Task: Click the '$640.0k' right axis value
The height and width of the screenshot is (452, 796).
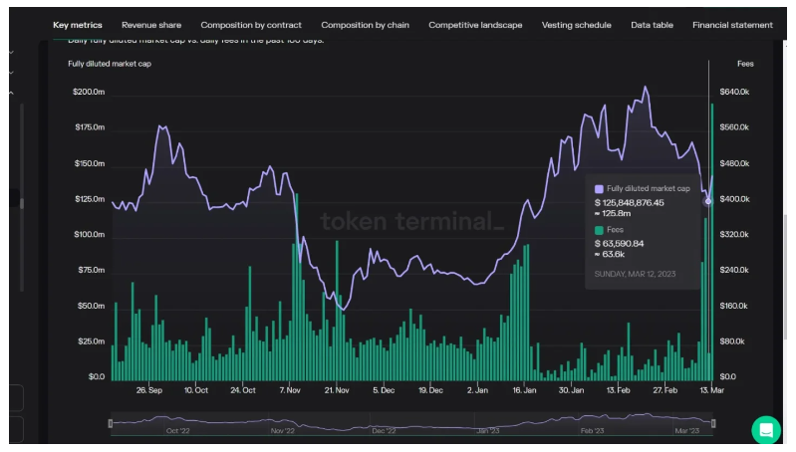Action: (734, 92)
